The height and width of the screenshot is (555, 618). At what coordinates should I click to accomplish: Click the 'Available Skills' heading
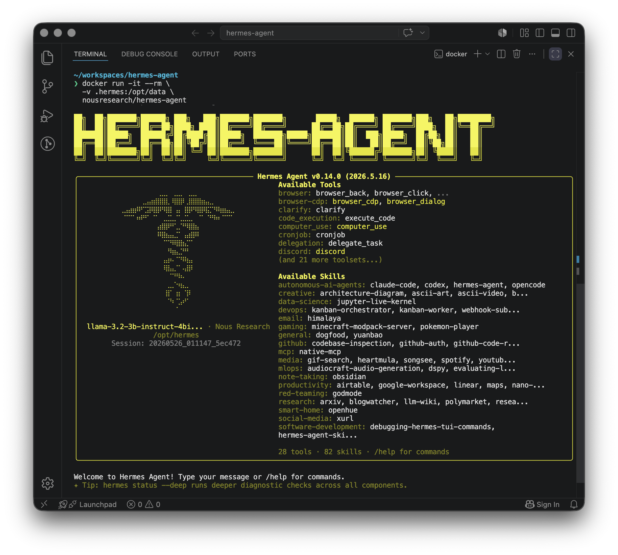[312, 276]
